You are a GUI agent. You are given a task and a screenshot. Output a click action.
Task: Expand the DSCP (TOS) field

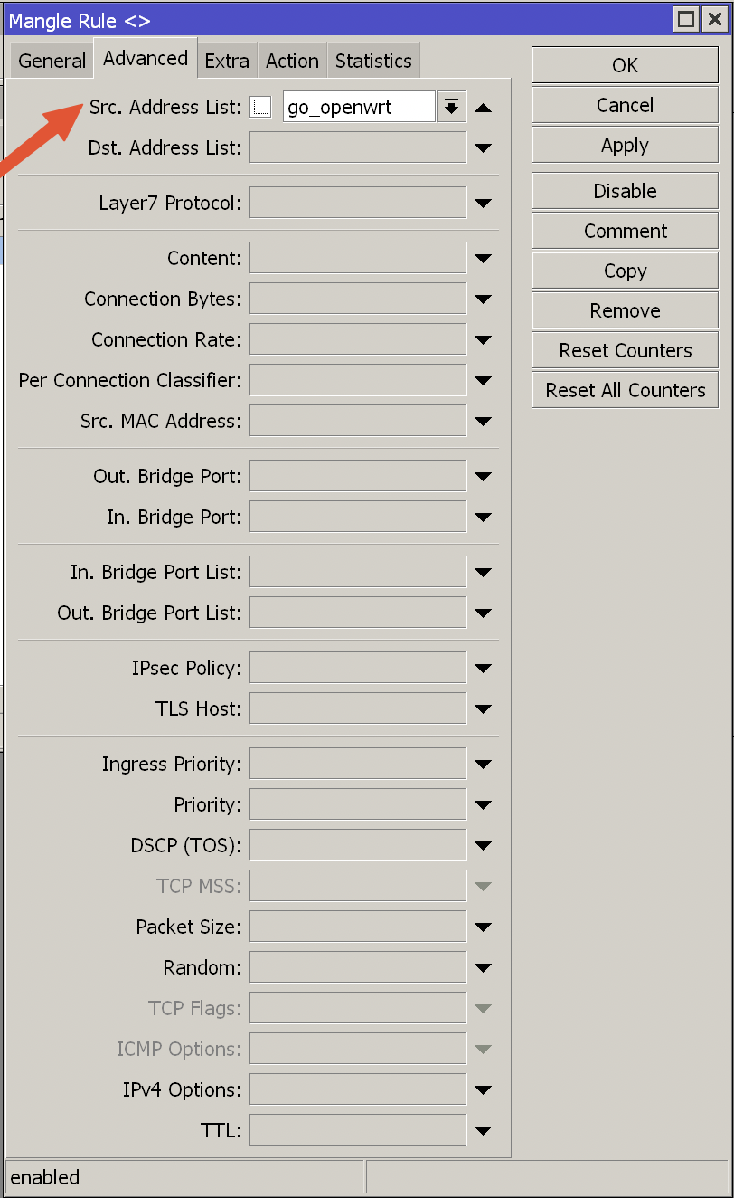(483, 846)
